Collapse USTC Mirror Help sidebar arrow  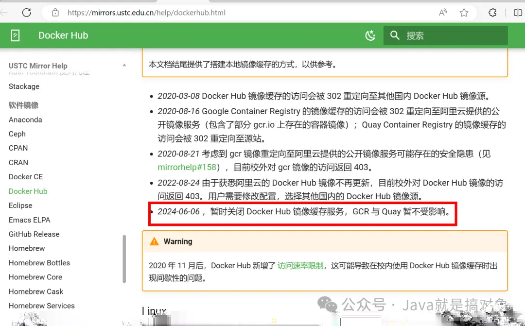coord(124,65)
